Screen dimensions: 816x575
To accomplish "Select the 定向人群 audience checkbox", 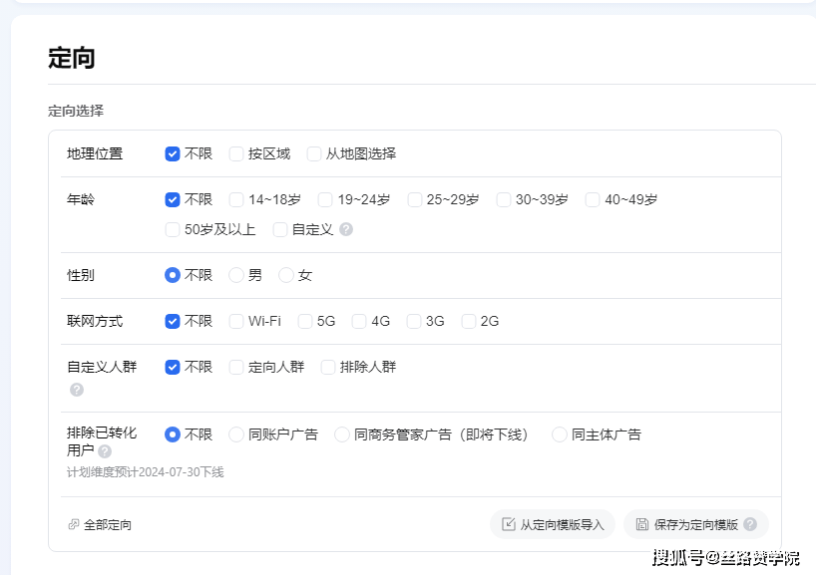I will coord(236,367).
